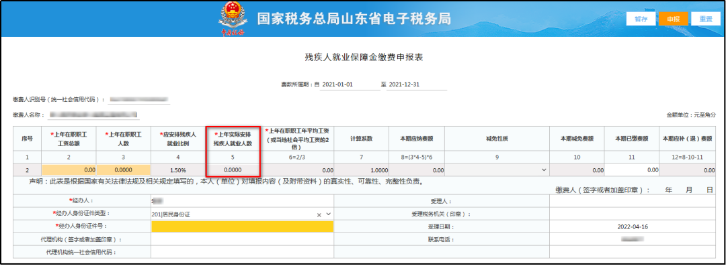Click the title 残疾人就业保障金缴费申报表
This screenshot has height=266, width=726.
(364, 58)
